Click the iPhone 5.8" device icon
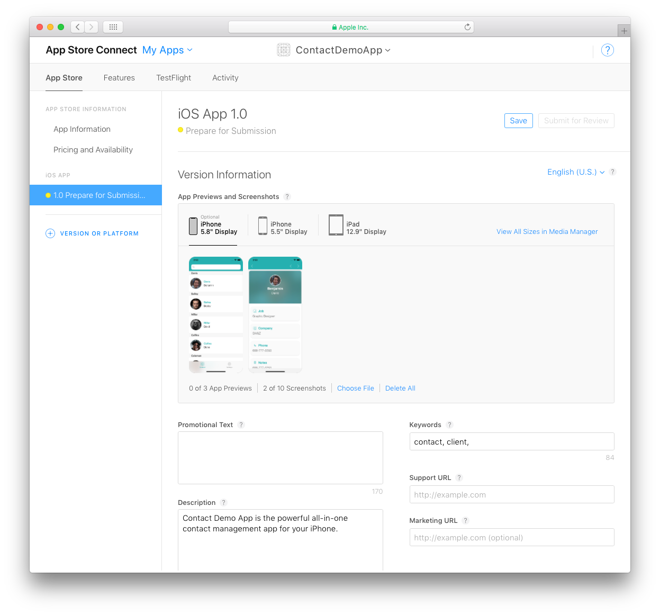This screenshot has width=660, height=615. tap(193, 226)
